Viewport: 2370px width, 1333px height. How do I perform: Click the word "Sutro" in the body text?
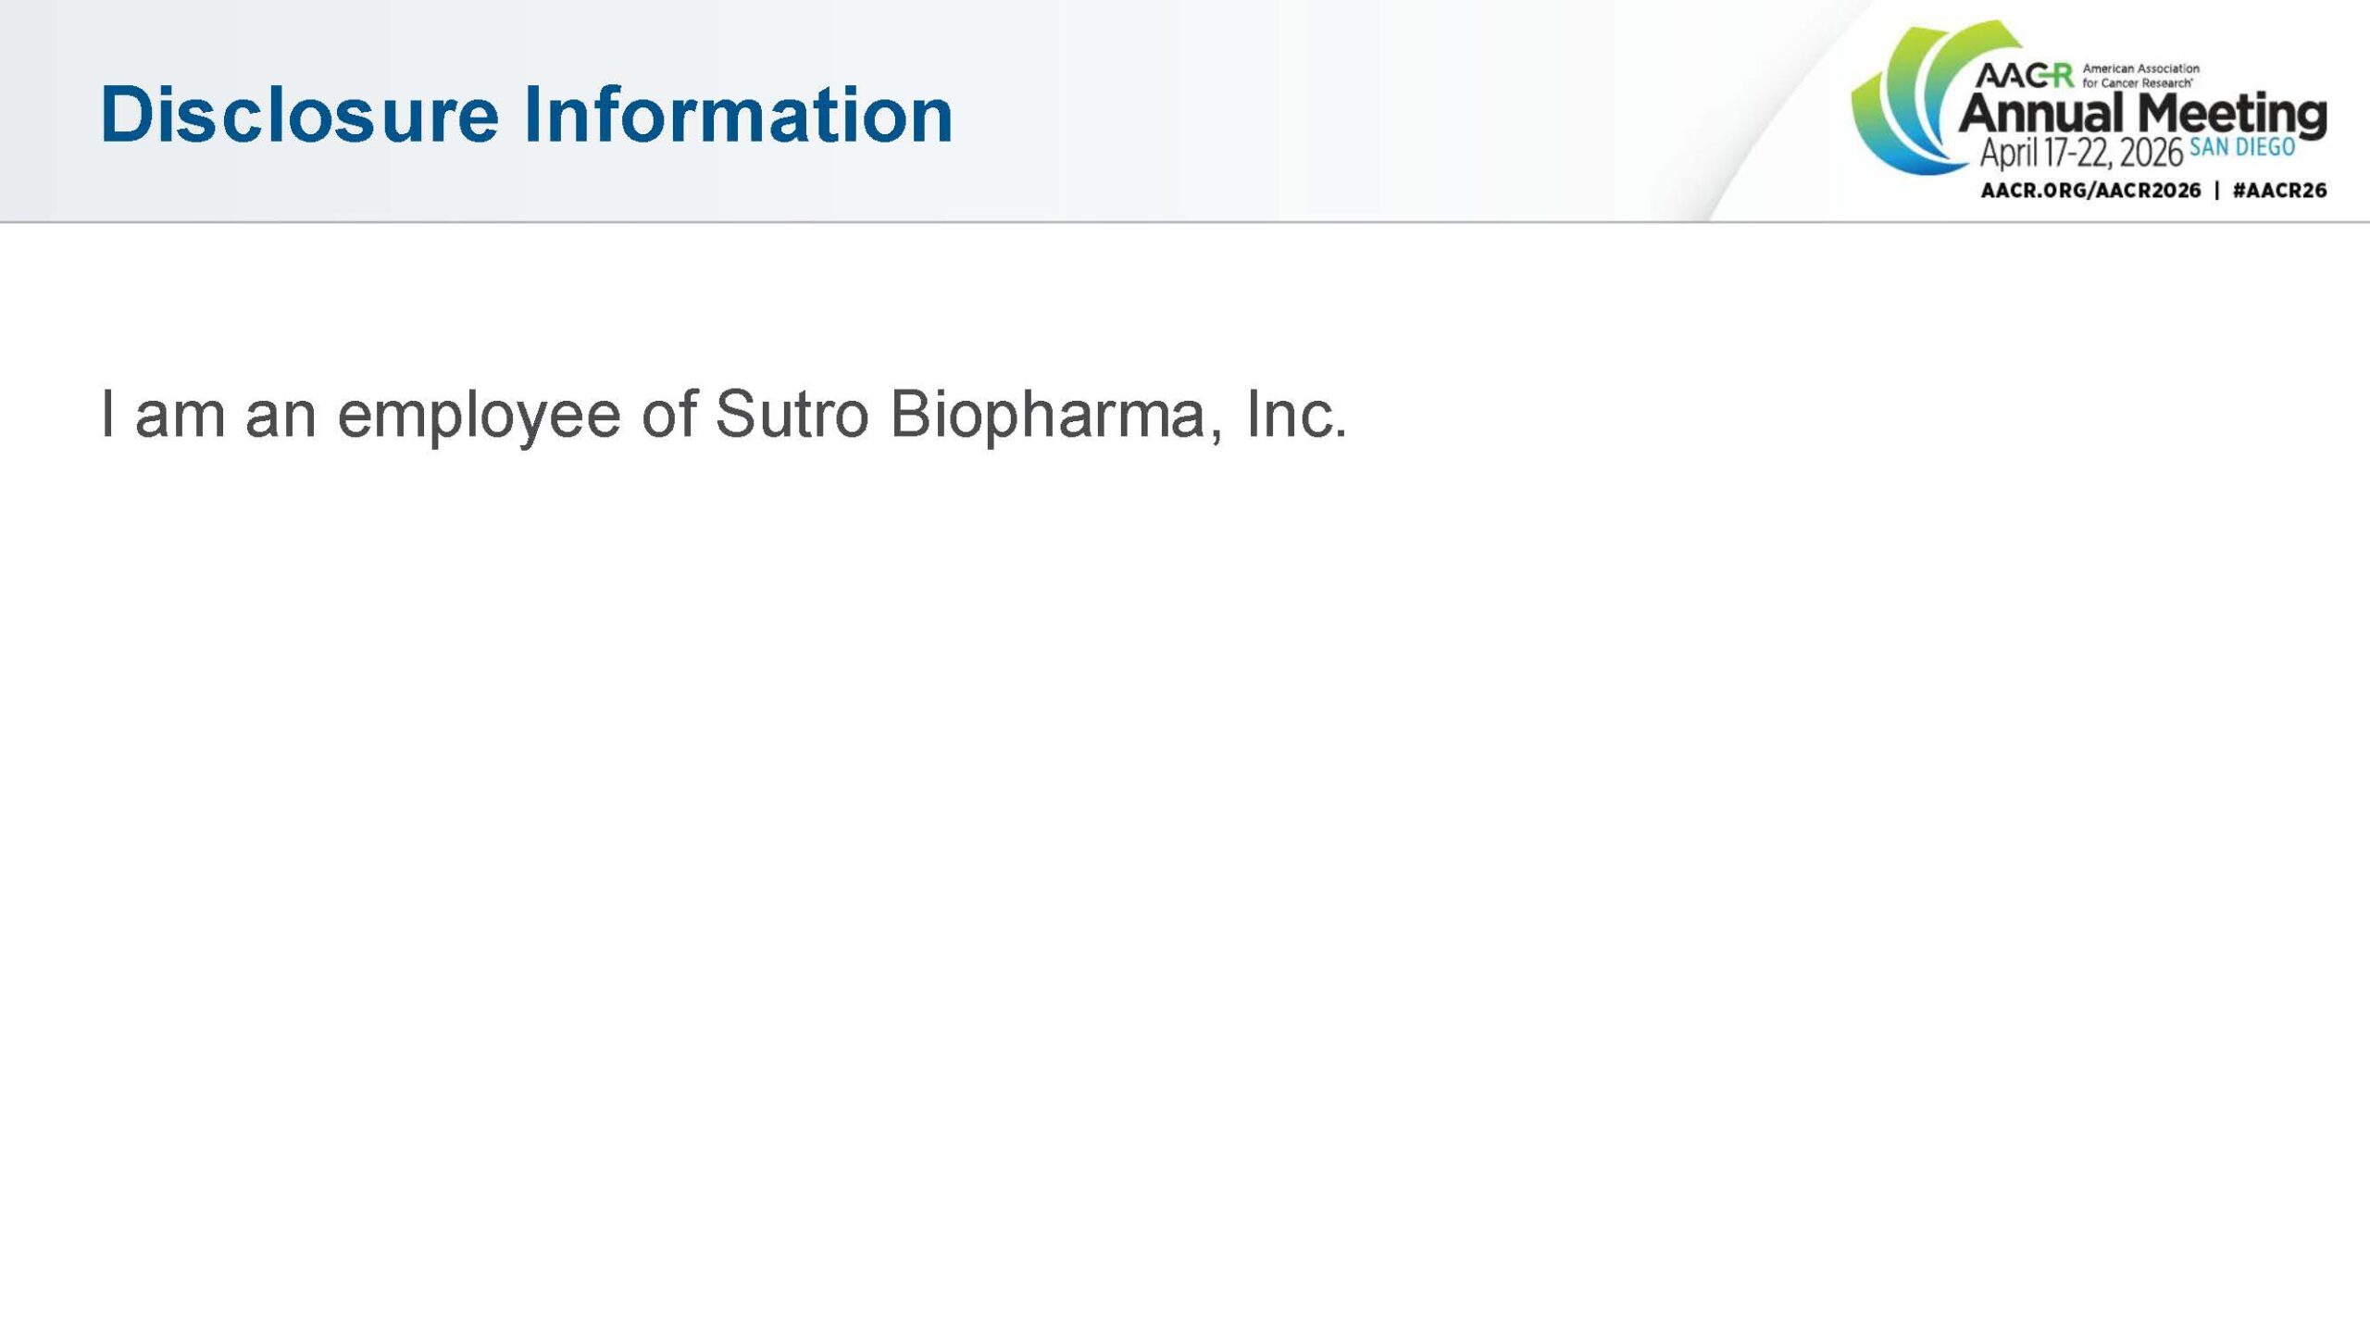pyautogui.click(x=791, y=415)
